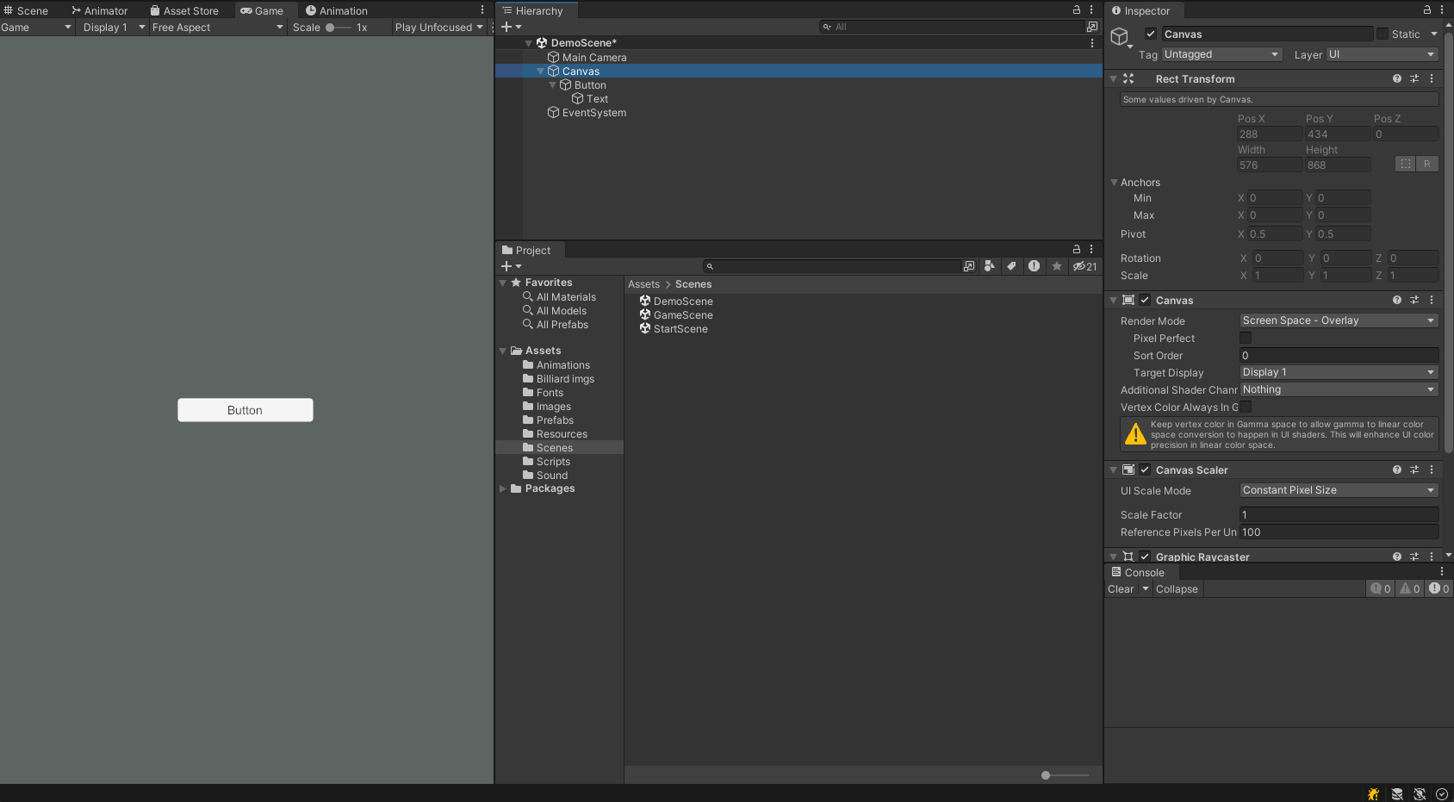1454x802 pixels.
Task: Open Rect Transform help reference icon
Action: coord(1397,78)
